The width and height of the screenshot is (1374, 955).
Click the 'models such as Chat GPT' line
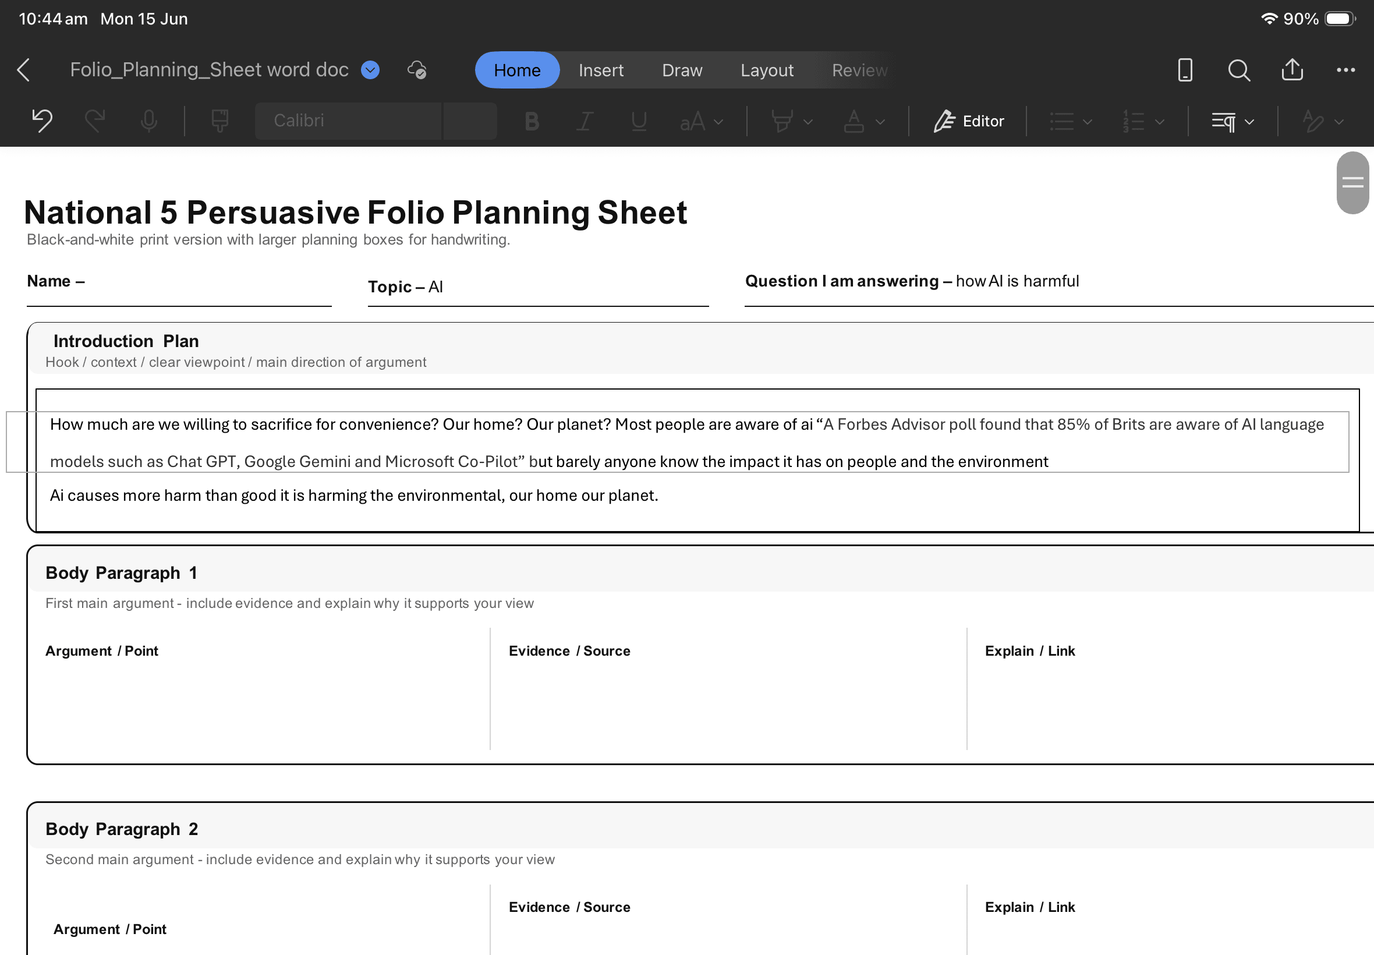tap(548, 461)
